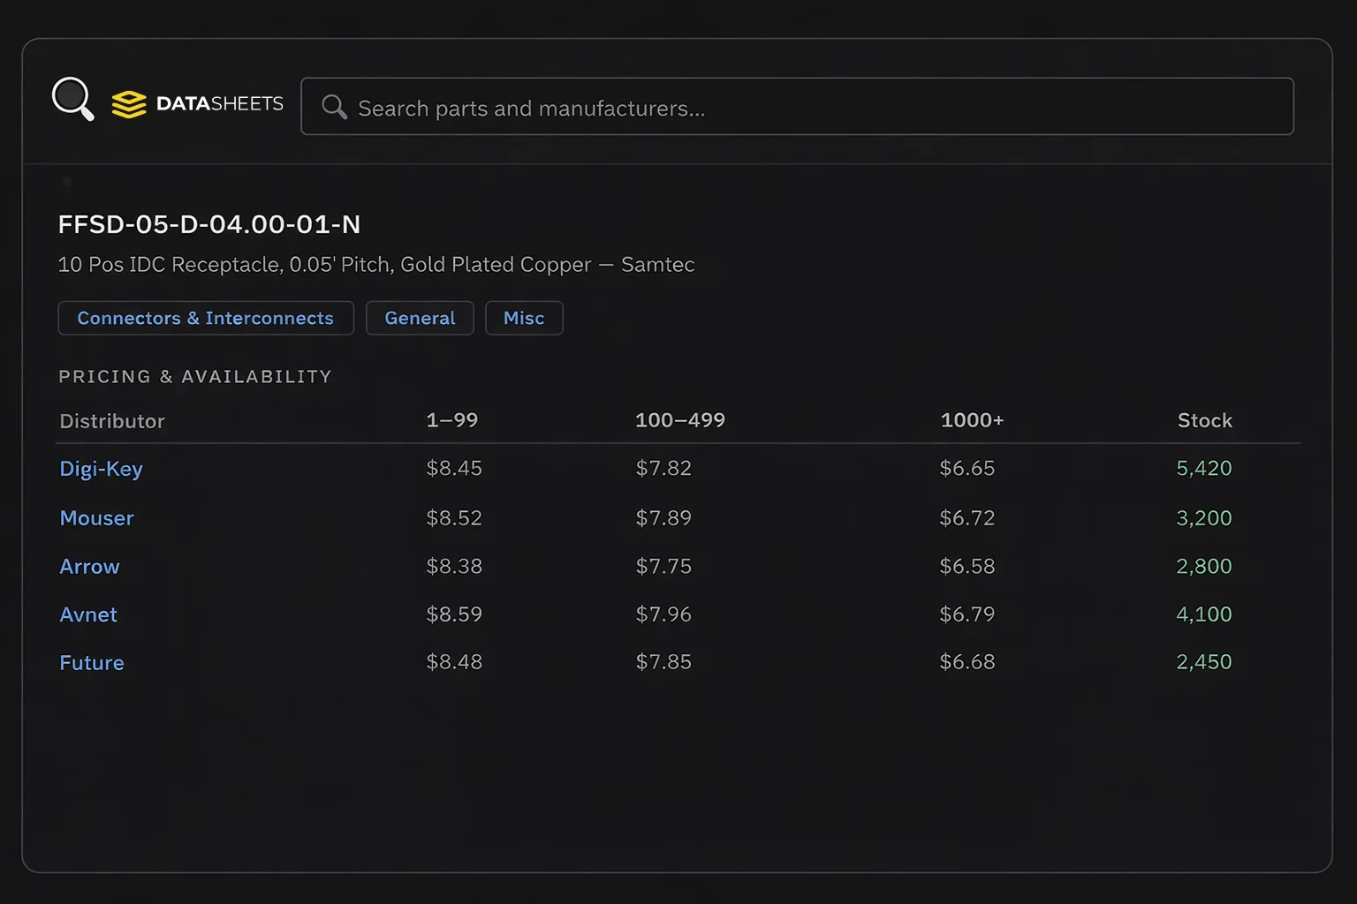The height and width of the screenshot is (904, 1357).
Task: Click Avnet 1000+ price $6.79
Action: pos(967,614)
